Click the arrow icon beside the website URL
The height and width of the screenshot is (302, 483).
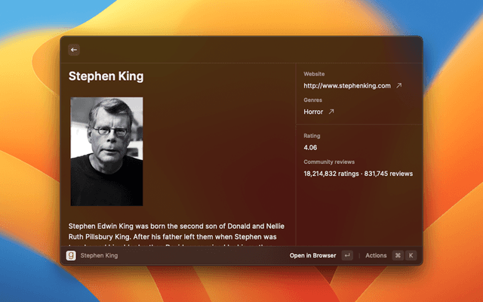[399, 86]
